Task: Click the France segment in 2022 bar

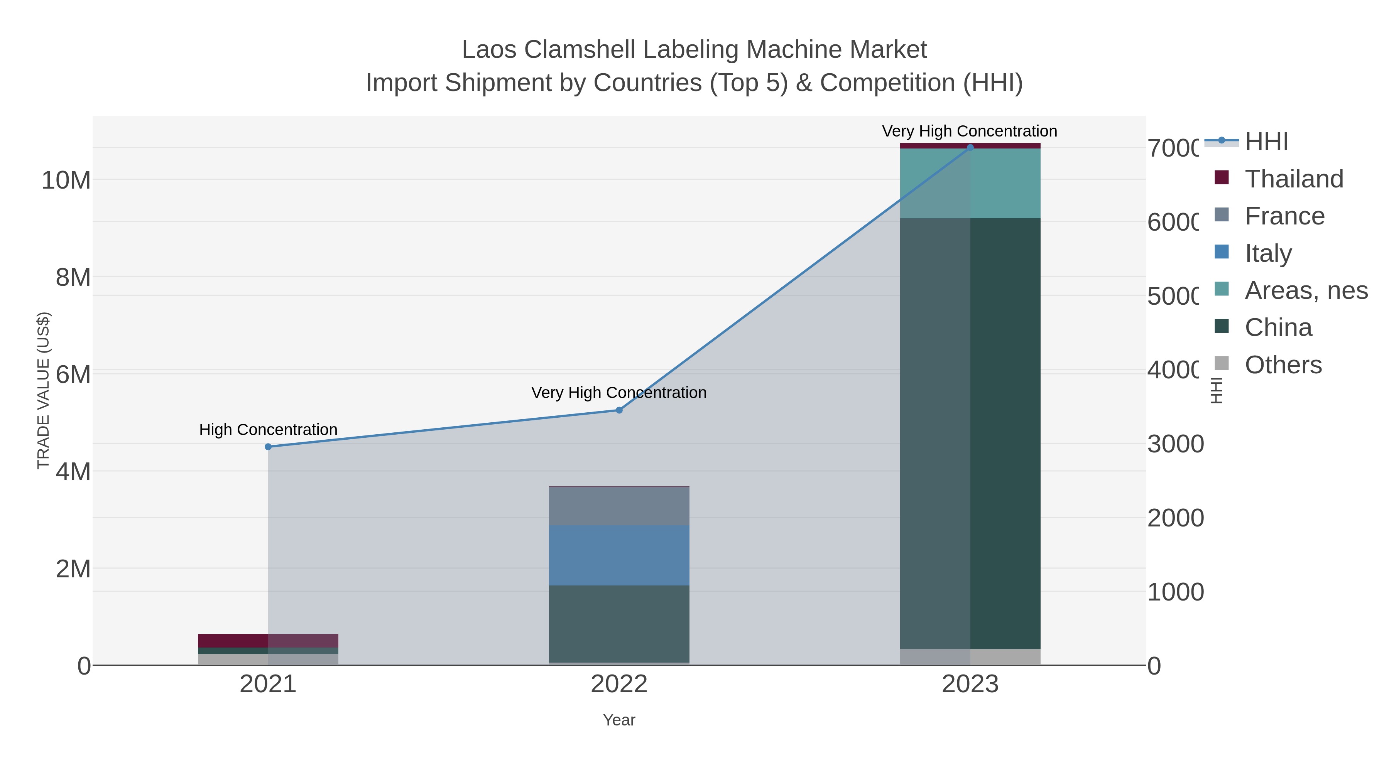Action: (x=619, y=506)
